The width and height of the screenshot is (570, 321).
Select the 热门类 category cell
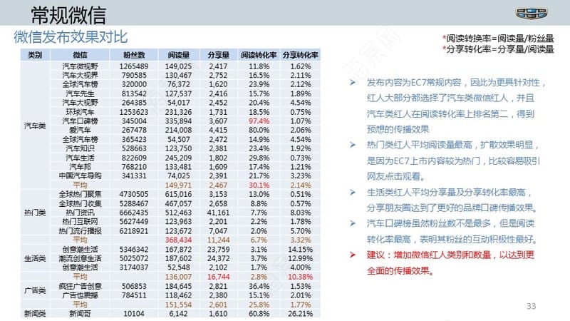35,213
